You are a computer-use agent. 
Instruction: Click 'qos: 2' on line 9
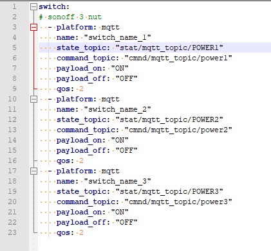tap(70, 89)
